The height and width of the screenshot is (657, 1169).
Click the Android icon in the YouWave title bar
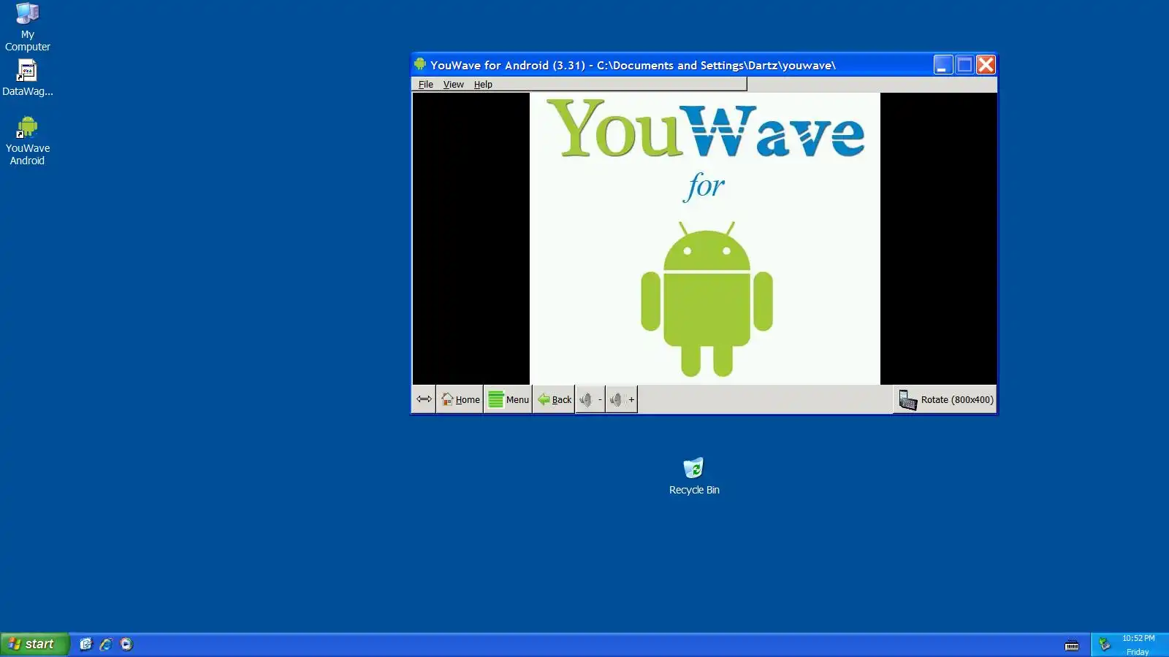[x=420, y=64]
